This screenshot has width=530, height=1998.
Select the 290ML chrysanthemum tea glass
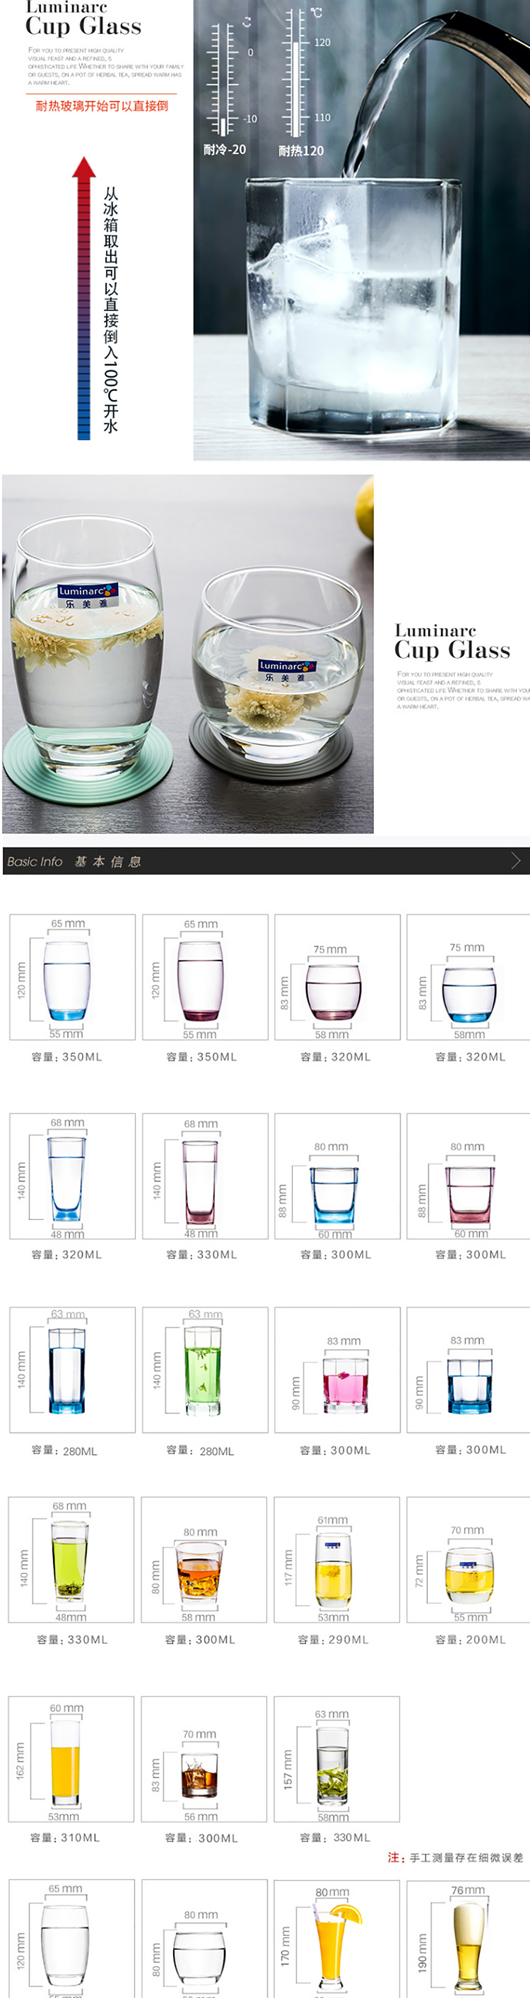[x=336, y=1559]
